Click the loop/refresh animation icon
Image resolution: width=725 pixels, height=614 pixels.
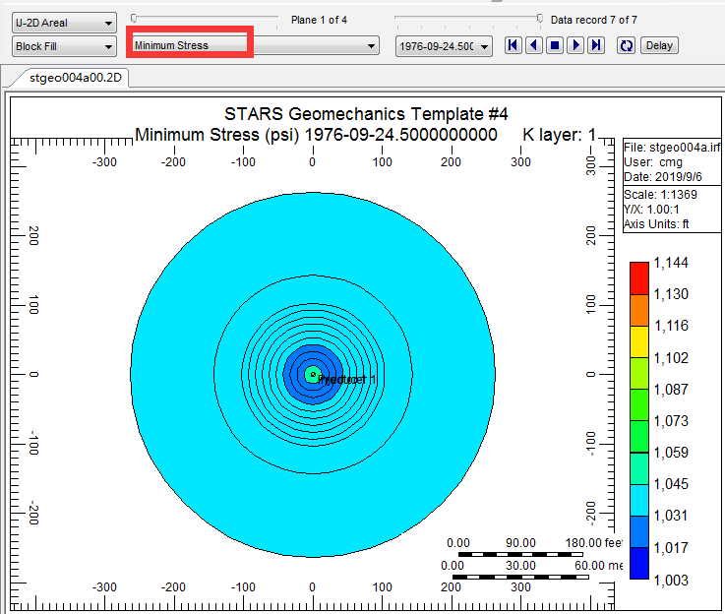pyautogui.click(x=625, y=45)
